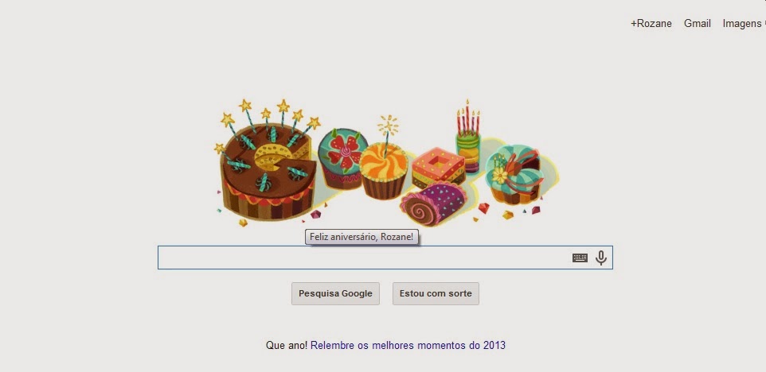Open Imagens in the top navigation
Viewport: 766px width, 372px height.
pyautogui.click(x=743, y=23)
